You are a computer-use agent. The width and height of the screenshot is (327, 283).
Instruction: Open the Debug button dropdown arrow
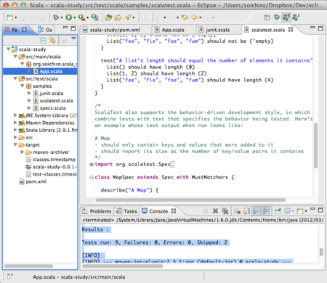(61, 17)
